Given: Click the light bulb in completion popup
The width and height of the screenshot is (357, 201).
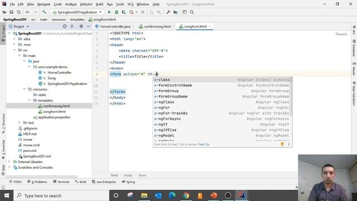Looking at the screenshot, I should point(282,144).
